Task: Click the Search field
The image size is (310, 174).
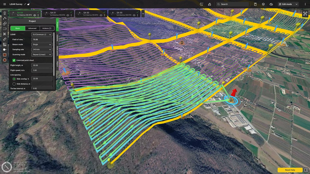Action: [x=233, y=4]
